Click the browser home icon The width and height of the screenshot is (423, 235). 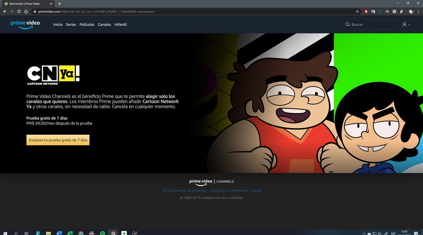[x=26, y=11]
